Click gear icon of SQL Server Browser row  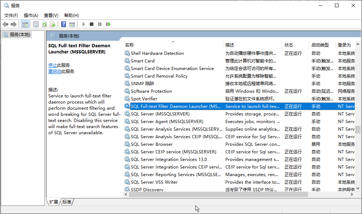[127, 144]
